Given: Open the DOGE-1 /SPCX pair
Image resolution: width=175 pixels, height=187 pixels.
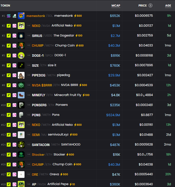Looking at the screenshot, I should [42, 56].
